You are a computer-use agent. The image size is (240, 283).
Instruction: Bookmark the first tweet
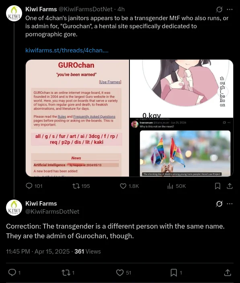[217, 186]
